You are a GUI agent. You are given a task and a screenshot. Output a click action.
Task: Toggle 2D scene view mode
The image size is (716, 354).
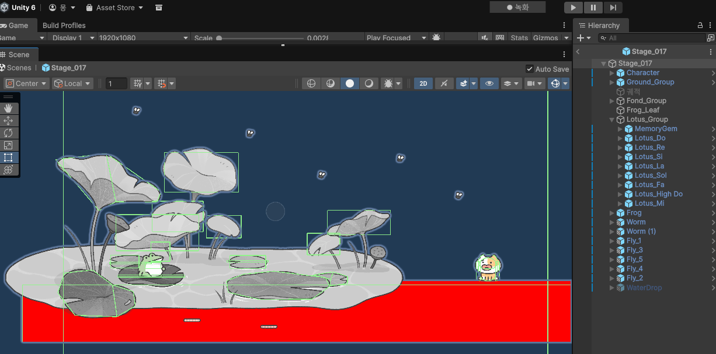[x=423, y=83]
